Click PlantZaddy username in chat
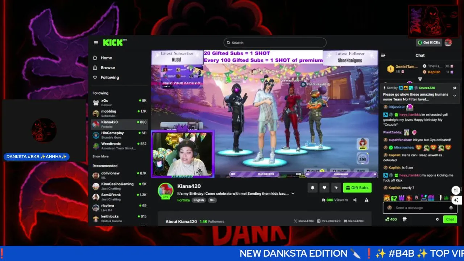 393,132
